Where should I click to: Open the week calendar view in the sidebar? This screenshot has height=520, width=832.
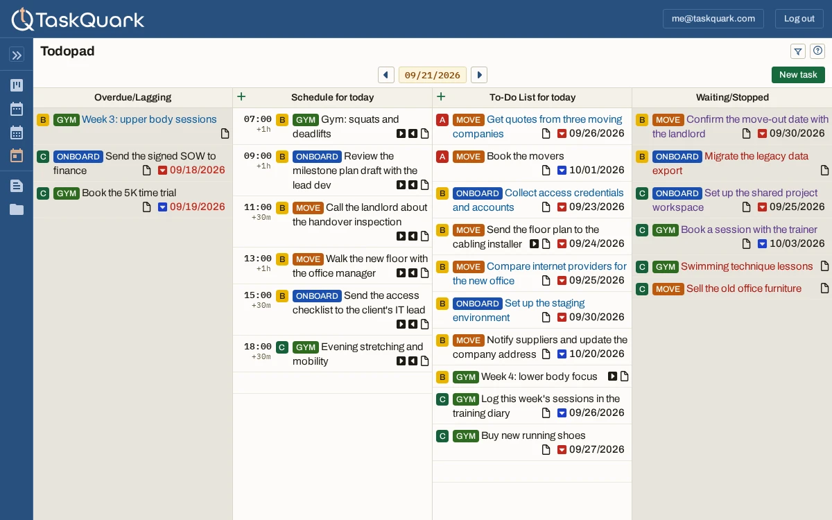(17, 109)
